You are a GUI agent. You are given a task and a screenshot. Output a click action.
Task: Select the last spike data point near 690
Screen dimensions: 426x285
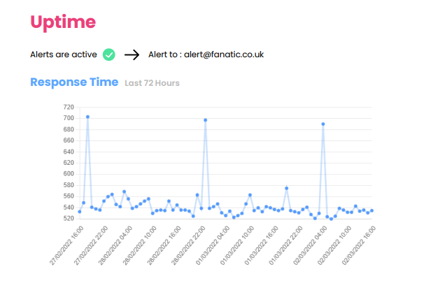point(323,124)
